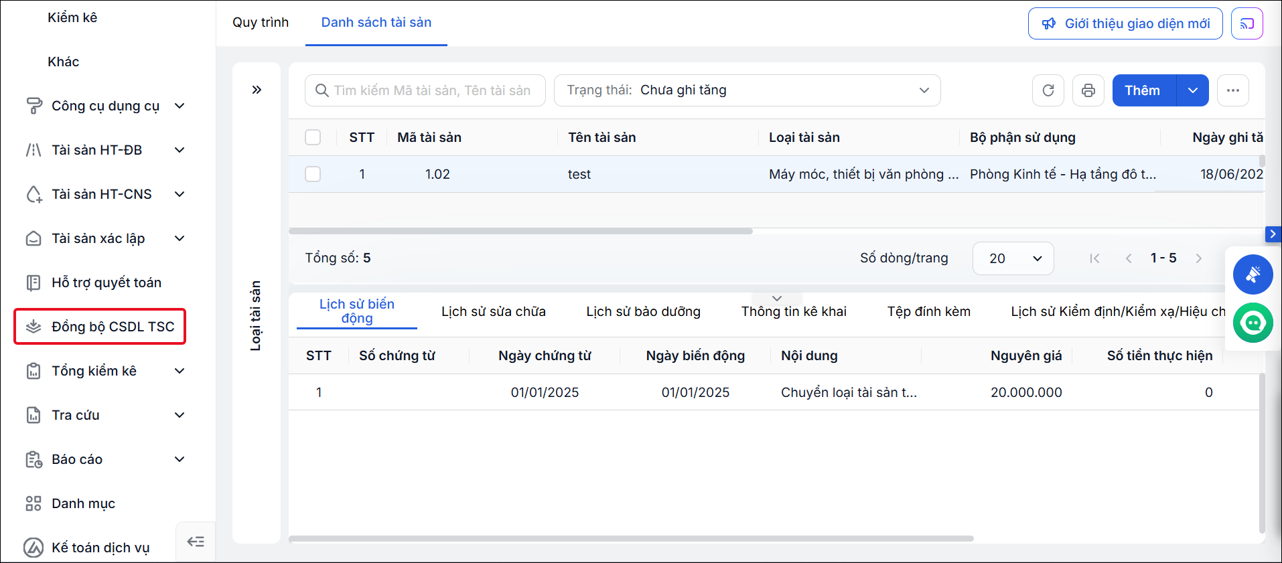
Task: Open the Khác sidebar item
Action: point(64,62)
